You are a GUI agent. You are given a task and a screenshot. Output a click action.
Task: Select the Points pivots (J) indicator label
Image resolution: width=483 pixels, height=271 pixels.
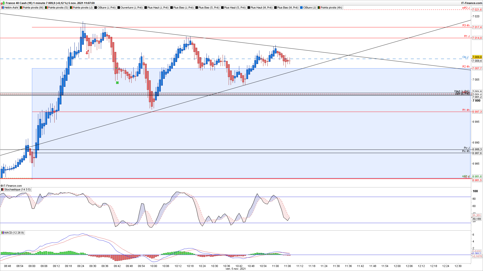[x=83, y=8]
